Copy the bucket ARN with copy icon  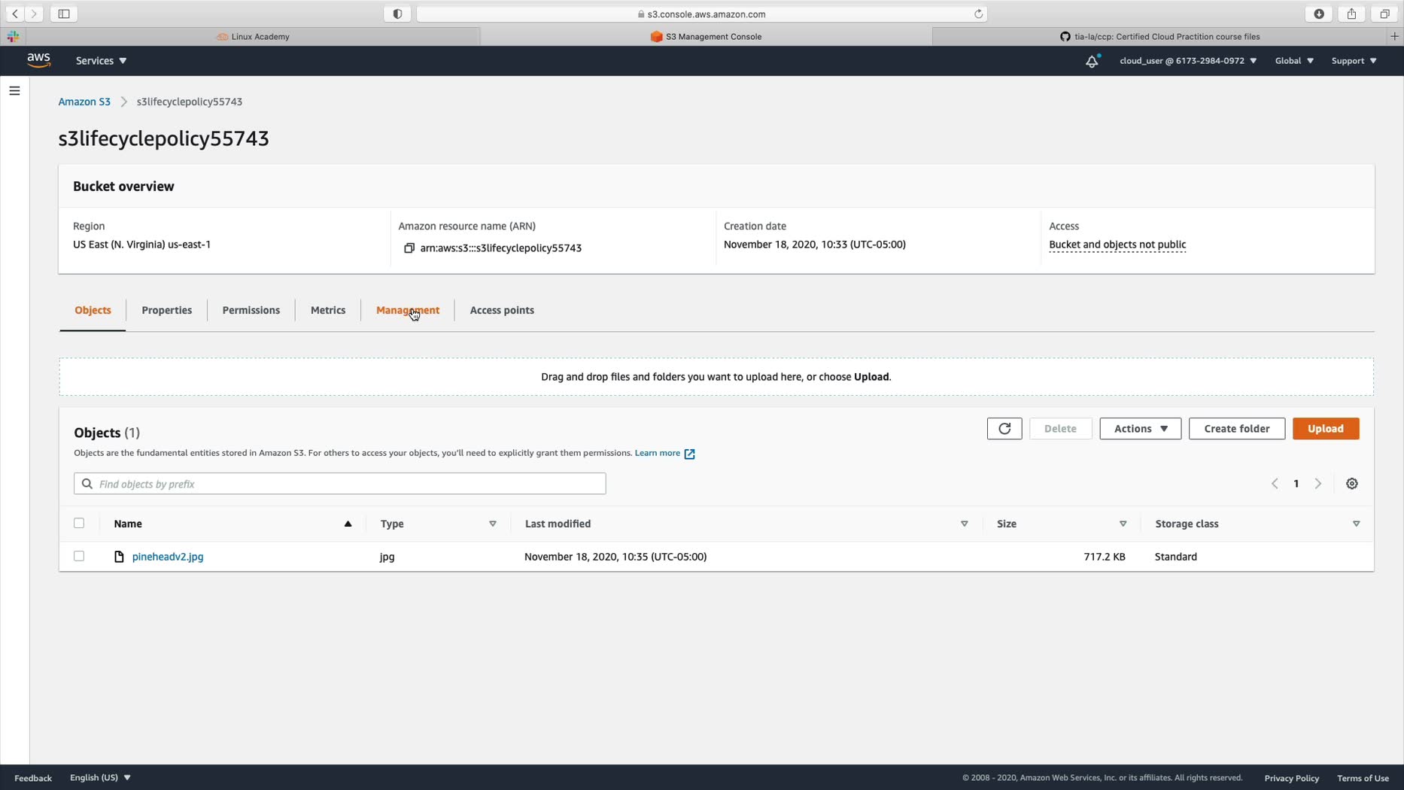(x=409, y=248)
